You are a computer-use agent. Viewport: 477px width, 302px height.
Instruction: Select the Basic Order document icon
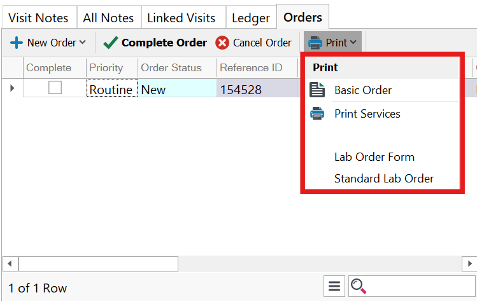(317, 90)
